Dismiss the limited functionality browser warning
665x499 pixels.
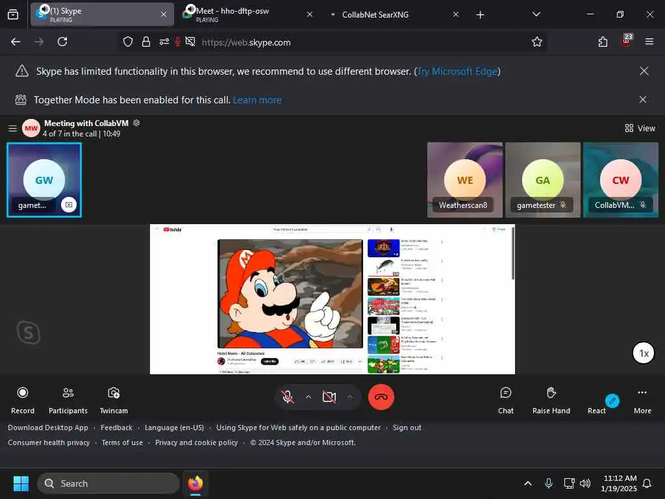(x=644, y=71)
